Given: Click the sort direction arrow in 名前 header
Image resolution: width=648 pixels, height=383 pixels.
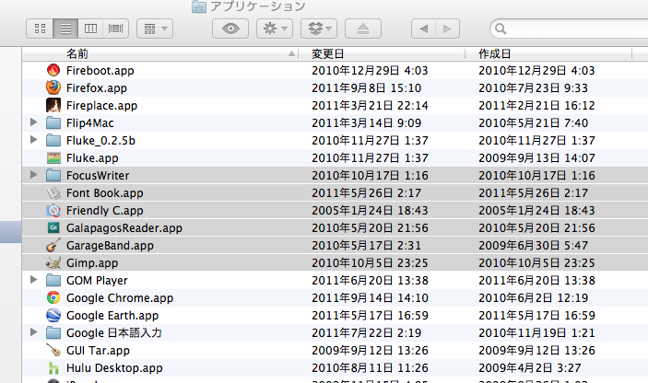Looking at the screenshot, I should coord(291,53).
